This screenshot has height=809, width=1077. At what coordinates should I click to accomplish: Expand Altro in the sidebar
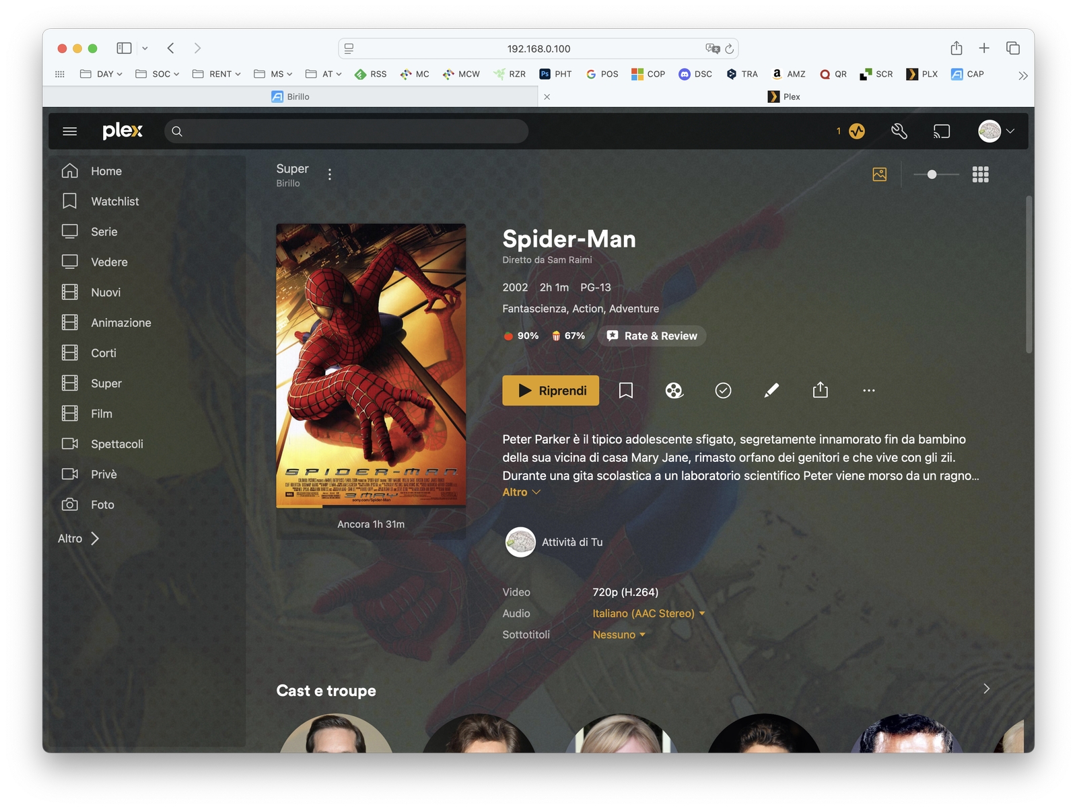78,538
